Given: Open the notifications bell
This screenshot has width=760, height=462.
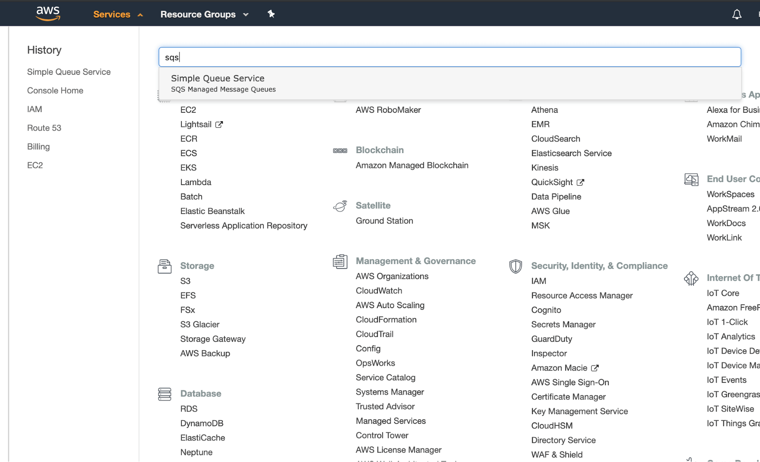Looking at the screenshot, I should coord(736,14).
